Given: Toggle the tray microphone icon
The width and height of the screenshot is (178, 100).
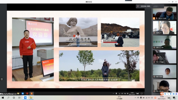Looking at the screenshot, I should 141,98.
